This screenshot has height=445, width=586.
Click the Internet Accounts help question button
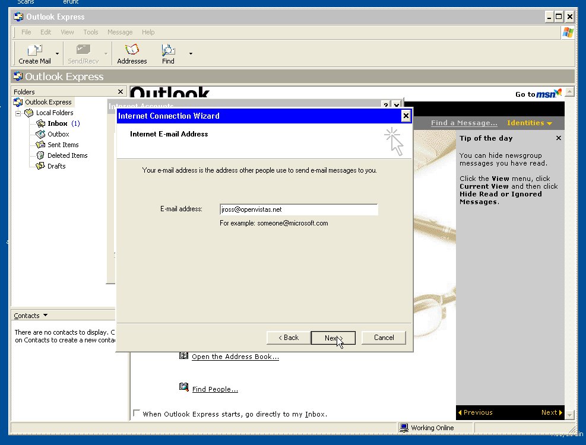(x=386, y=105)
